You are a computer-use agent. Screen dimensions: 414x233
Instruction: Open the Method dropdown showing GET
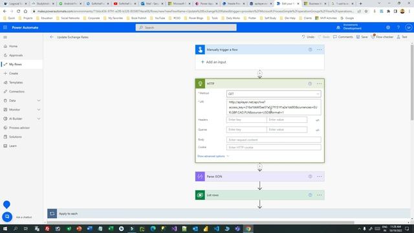coord(274,94)
